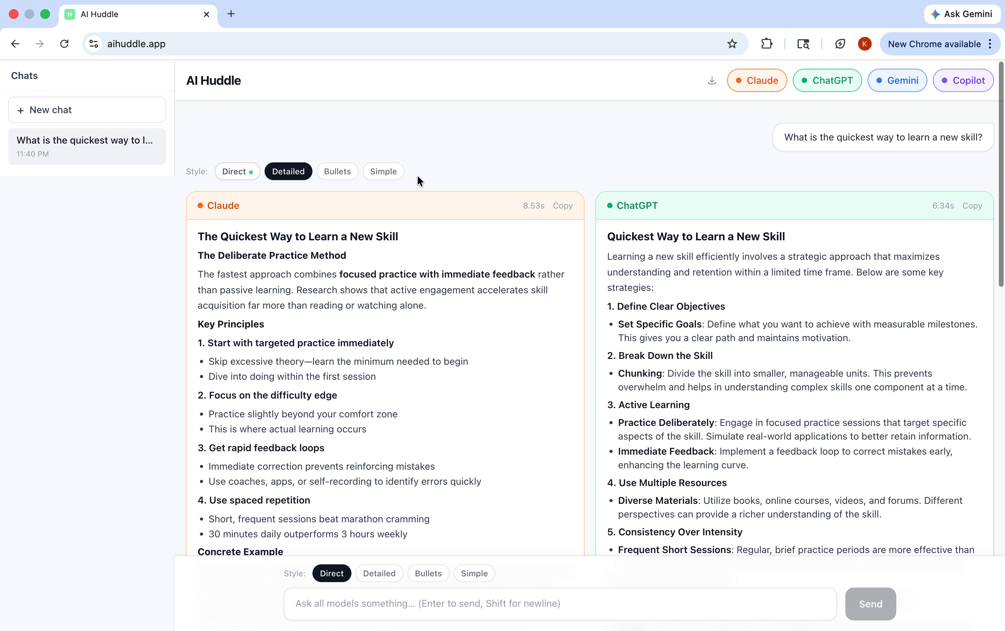Image resolution: width=1005 pixels, height=631 pixels.
Task: Toggle the Copilot model chip
Action: [x=963, y=81]
